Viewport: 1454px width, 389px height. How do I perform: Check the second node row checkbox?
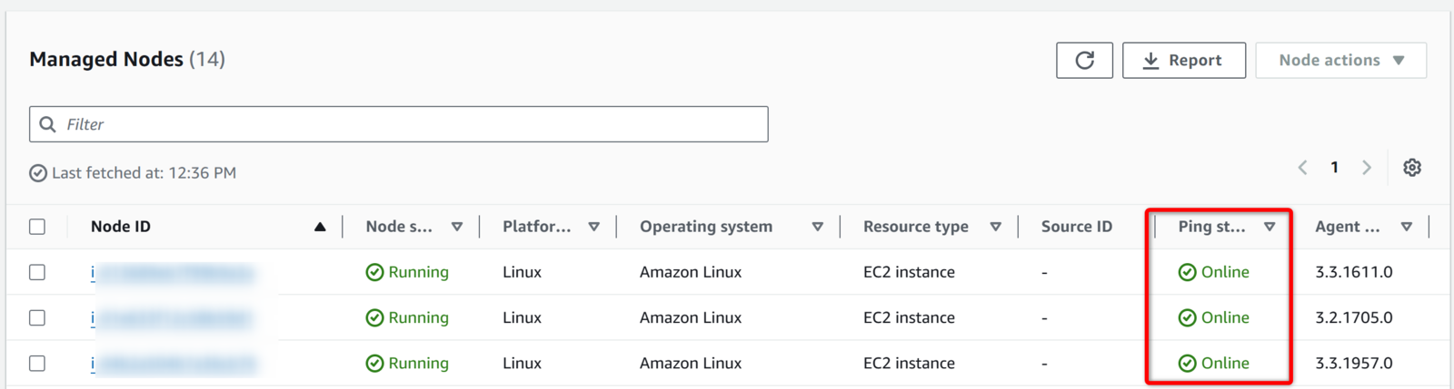pyautogui.click(x=37, y=317)
